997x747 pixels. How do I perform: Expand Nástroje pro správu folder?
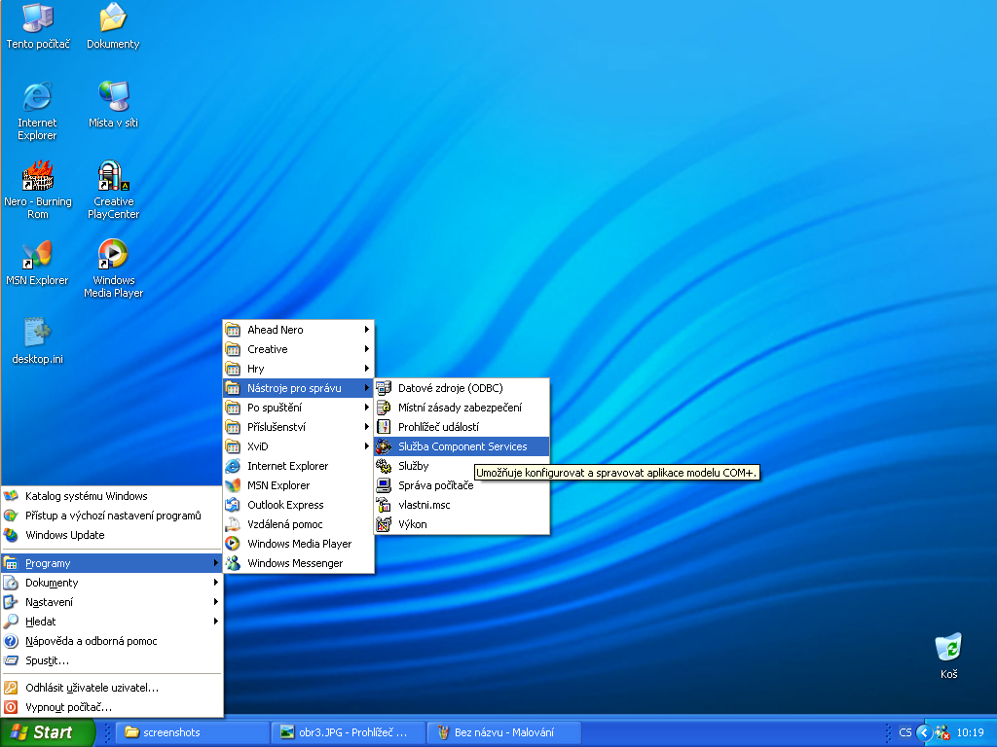tap(298, 388)
